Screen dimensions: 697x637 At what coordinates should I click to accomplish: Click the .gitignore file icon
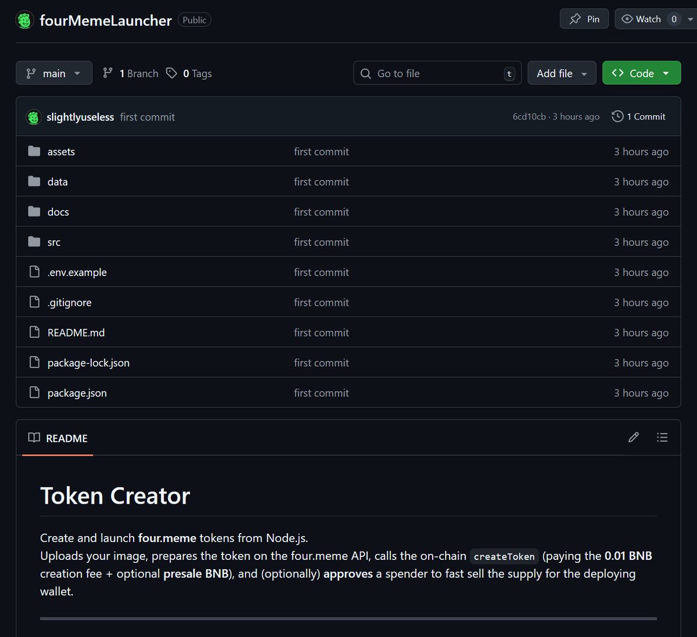[x=34, y=302]
